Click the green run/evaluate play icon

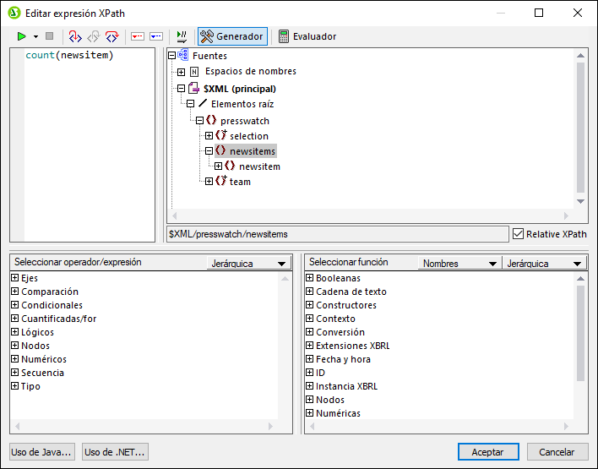[x=21, y=36]
